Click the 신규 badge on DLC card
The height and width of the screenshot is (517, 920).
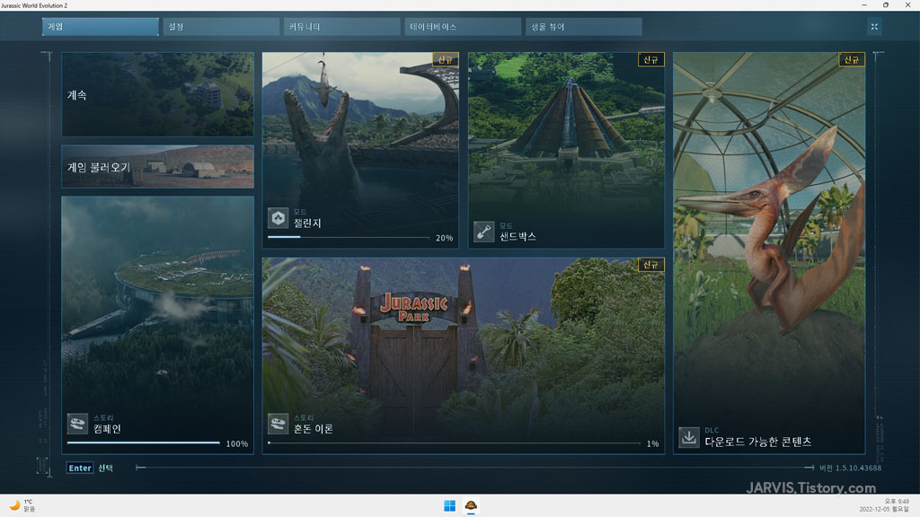click(x=852, y=59)
